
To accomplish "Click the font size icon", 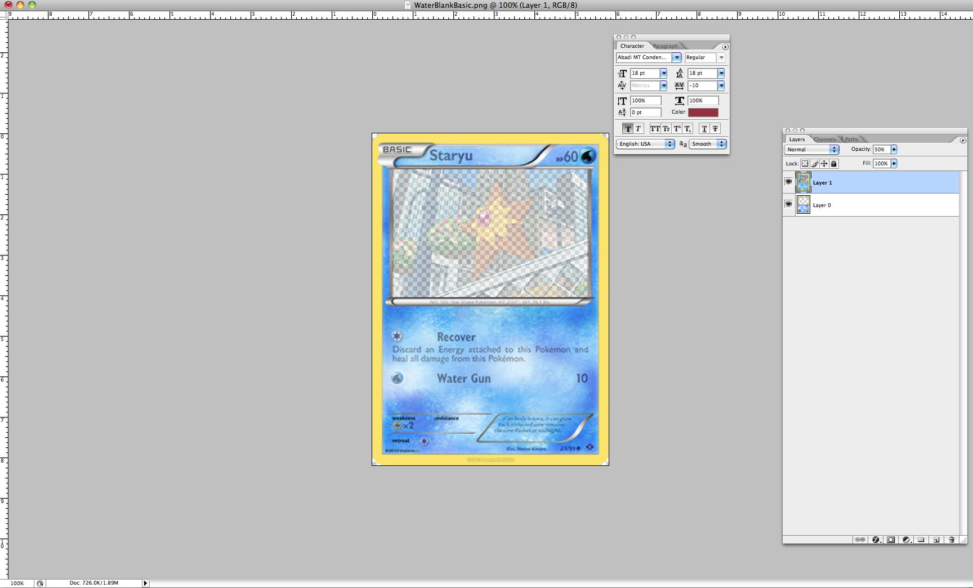I will click(622, 73).
